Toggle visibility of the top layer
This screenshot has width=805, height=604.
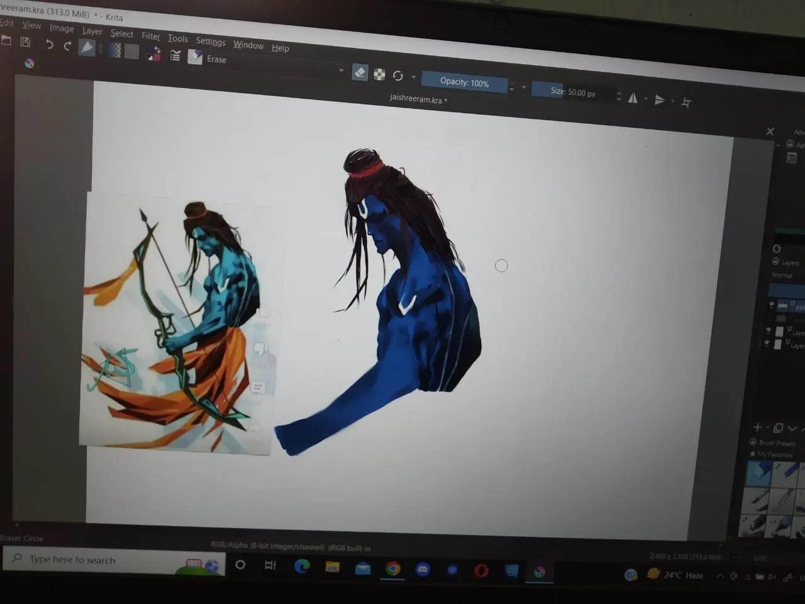pos(772,305)
